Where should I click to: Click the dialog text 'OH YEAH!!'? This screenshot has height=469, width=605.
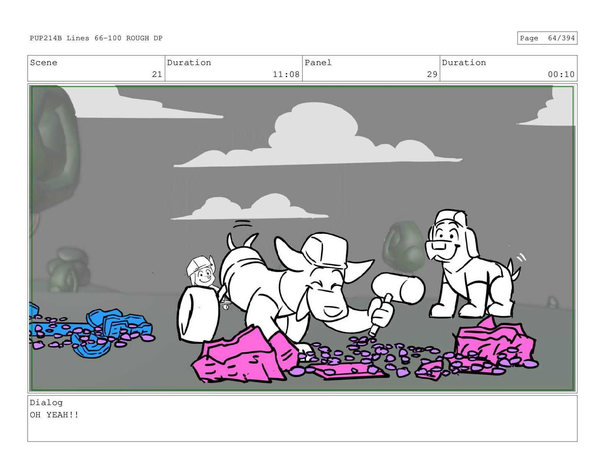click(x=54, y=415)
